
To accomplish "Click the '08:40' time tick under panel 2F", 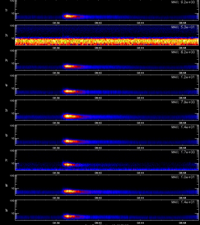I will point(98,48).
